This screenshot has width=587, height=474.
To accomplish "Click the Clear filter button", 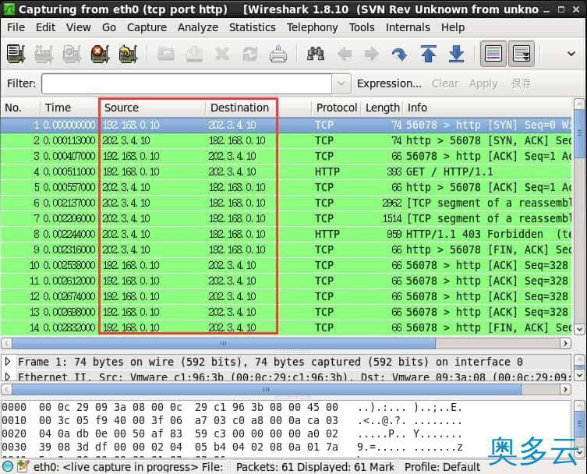I will coord(445,83).
